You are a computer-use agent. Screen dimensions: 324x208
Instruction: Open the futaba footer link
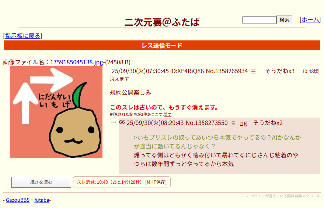click(42, 200)
